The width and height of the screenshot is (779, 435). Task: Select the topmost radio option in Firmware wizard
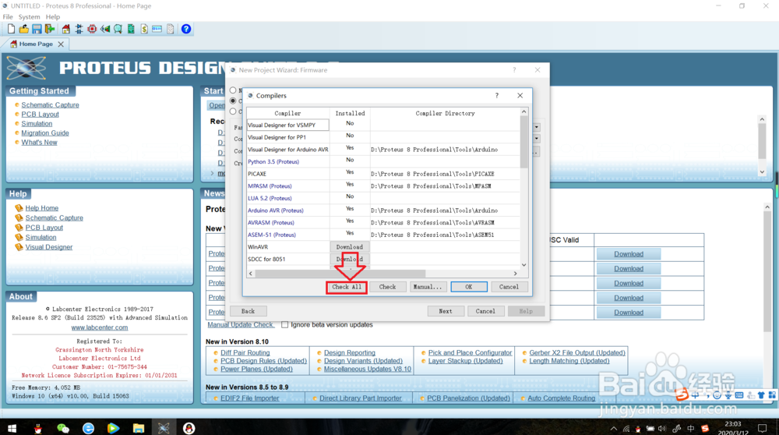[233, 90]
